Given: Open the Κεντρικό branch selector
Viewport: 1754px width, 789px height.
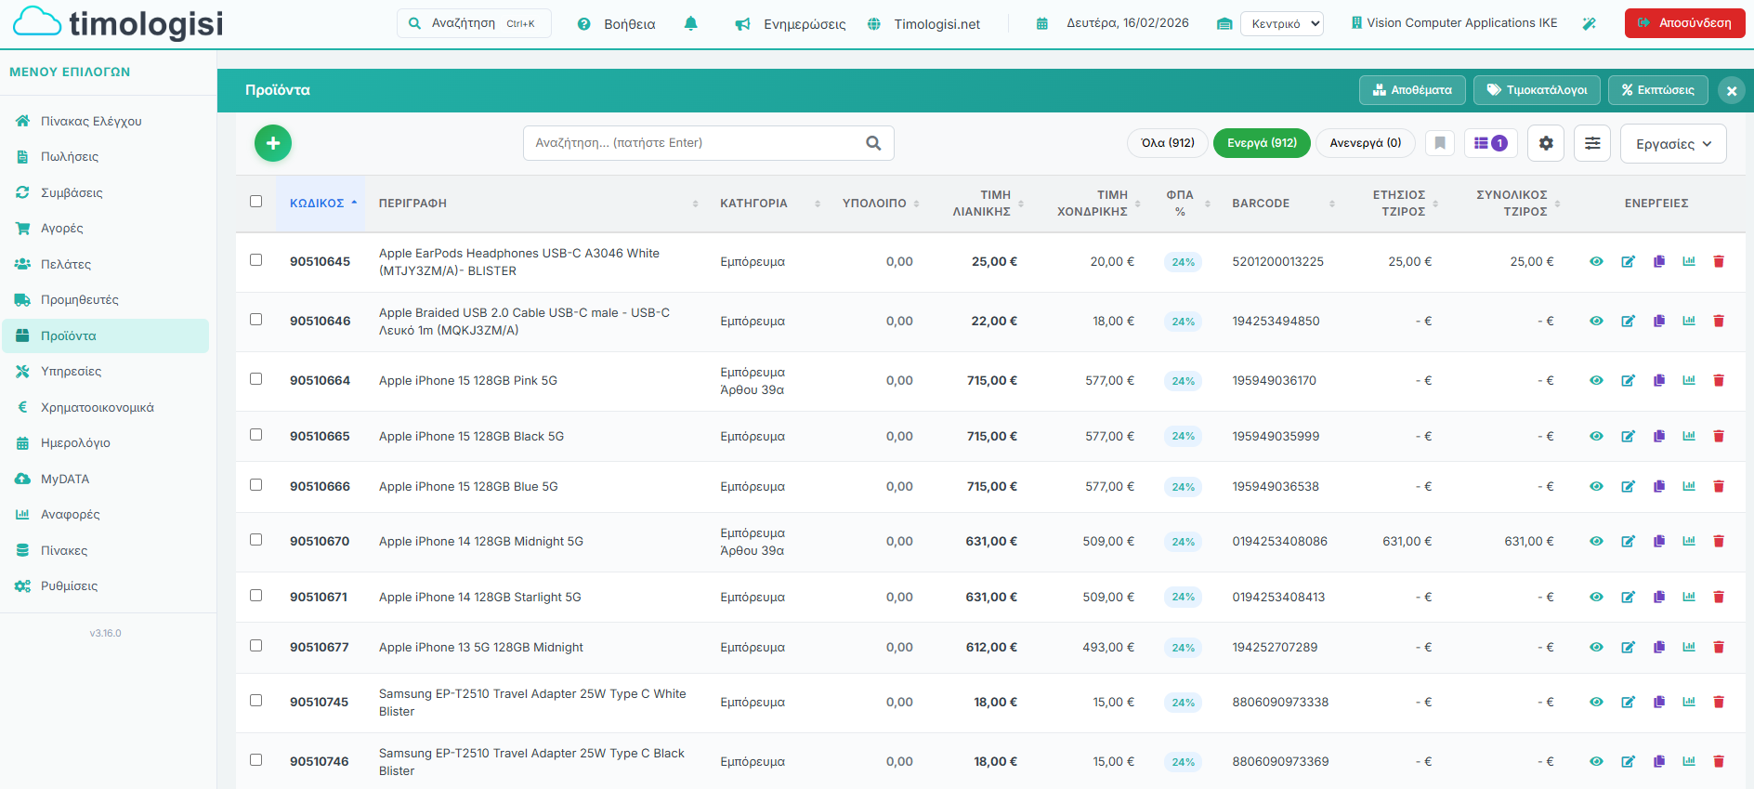Looking at the screenshot, I should pyautogui.click(x=1281, y=24).
